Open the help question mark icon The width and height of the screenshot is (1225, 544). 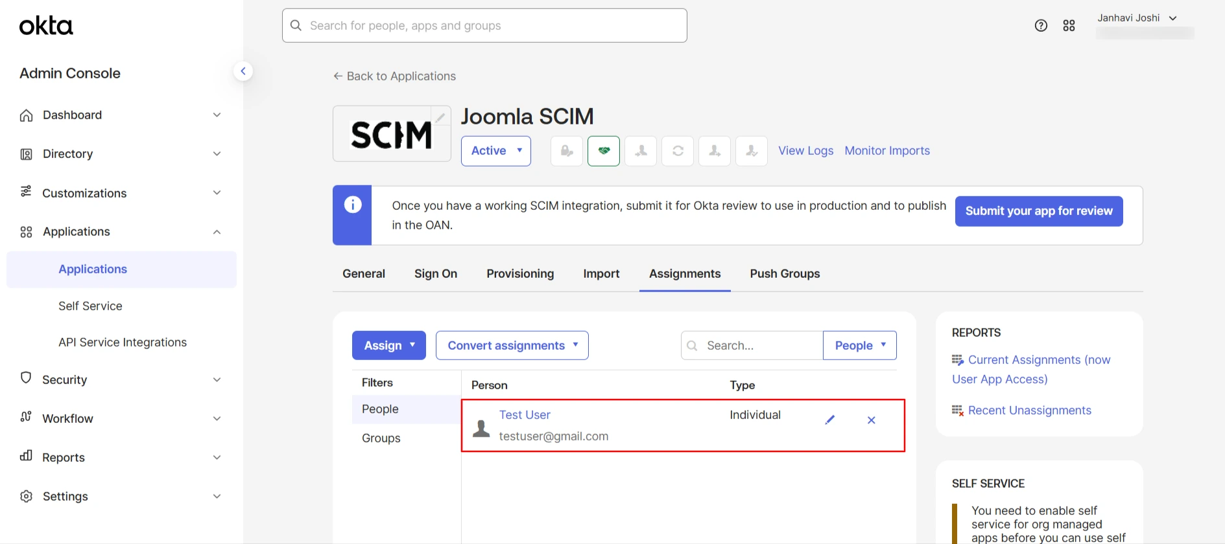click(x=1041, y=25)
